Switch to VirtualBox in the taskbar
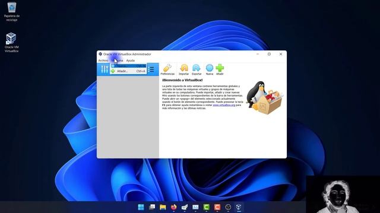The image size is (380, 213). 239,207
